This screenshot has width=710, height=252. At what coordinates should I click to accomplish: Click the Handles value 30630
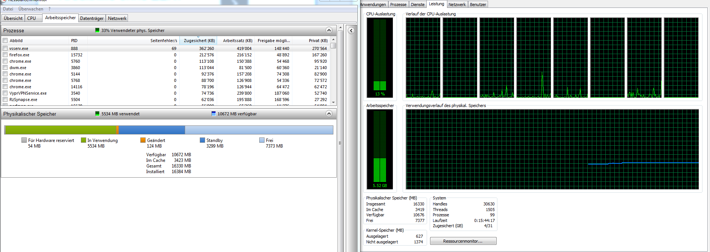[x=489, y=204]
